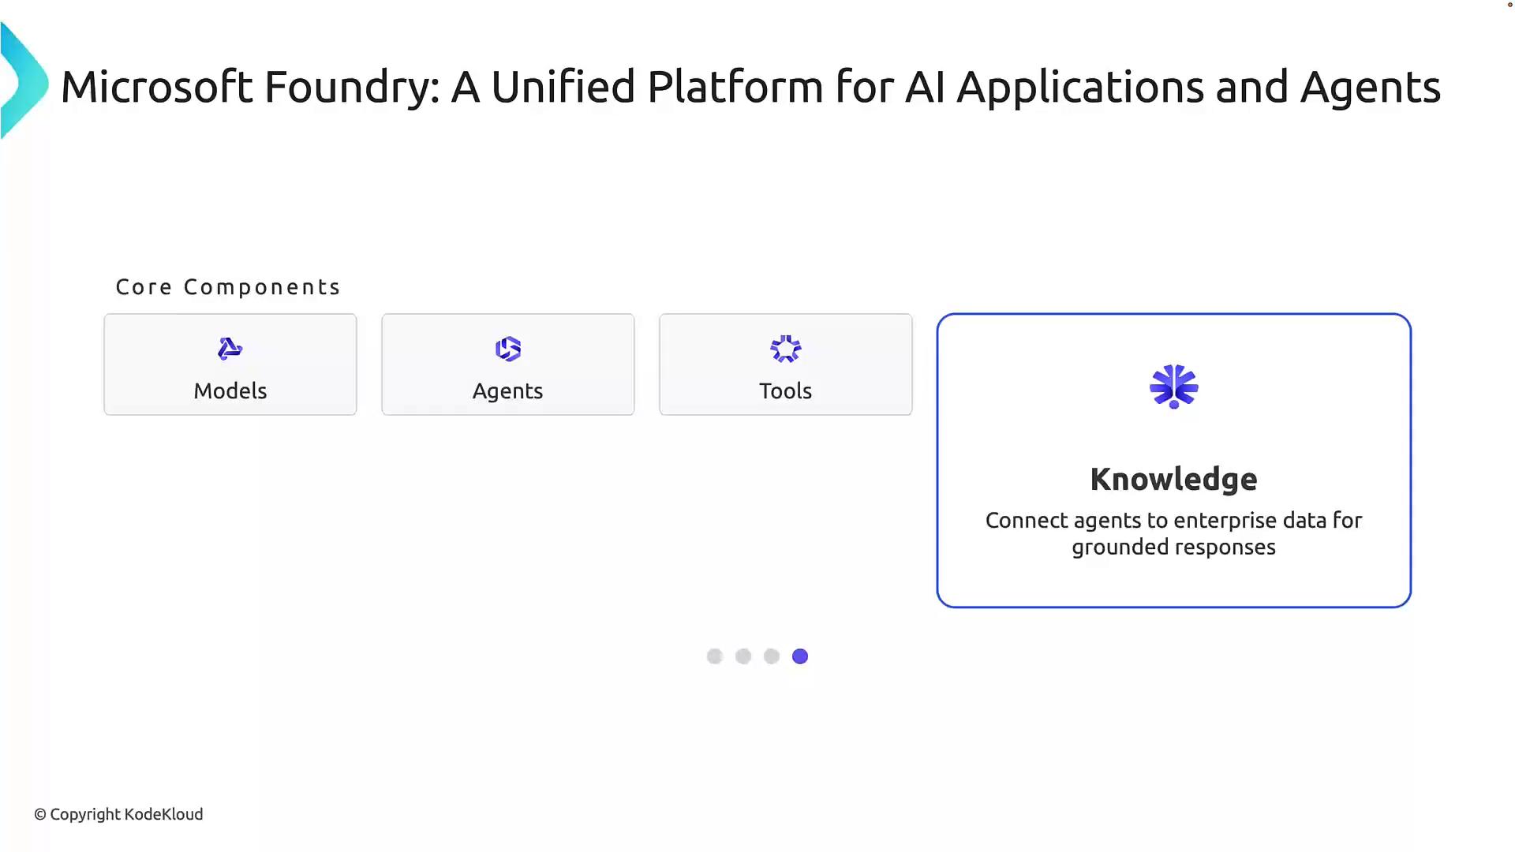Click the Microsoft Foundry slide title
1515x852 pixels.
point(750,87)
